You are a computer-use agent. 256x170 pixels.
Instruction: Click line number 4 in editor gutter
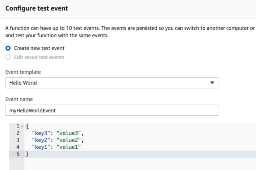coord(18,147)
